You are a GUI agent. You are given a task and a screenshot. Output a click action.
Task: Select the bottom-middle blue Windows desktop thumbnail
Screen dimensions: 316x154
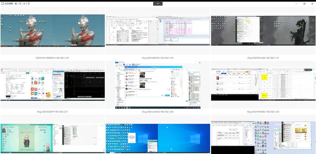click(x=158, y=138)
